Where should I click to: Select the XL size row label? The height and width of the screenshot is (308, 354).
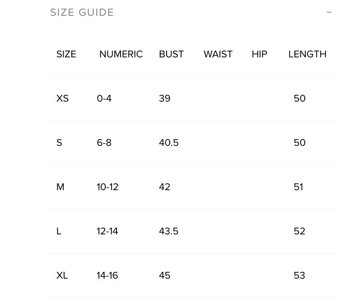[x=62, y=275]
